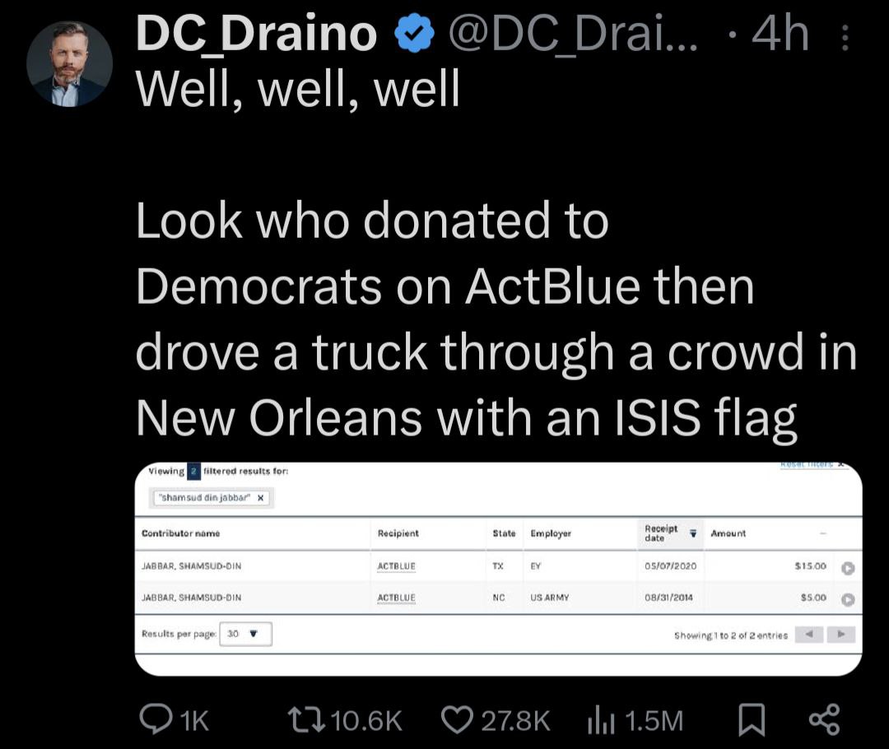
Task: View tweet analytics bar chart icon
Action: pyautogui.click(x=601, y=720)
